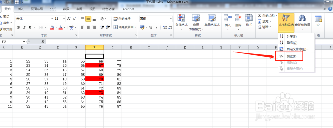Viewport: 333px width, 128px height.
Task: Align text left
Action: [83, 27]
